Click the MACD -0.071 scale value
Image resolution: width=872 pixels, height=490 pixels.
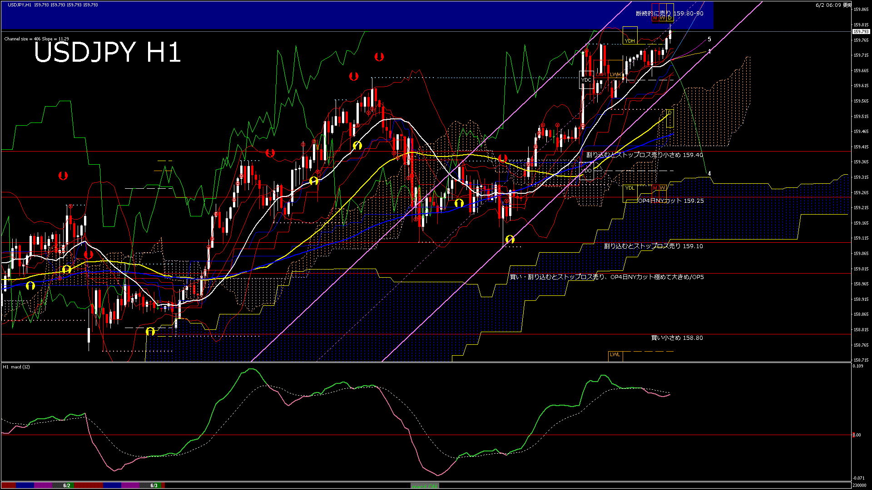tap(858, 478)
